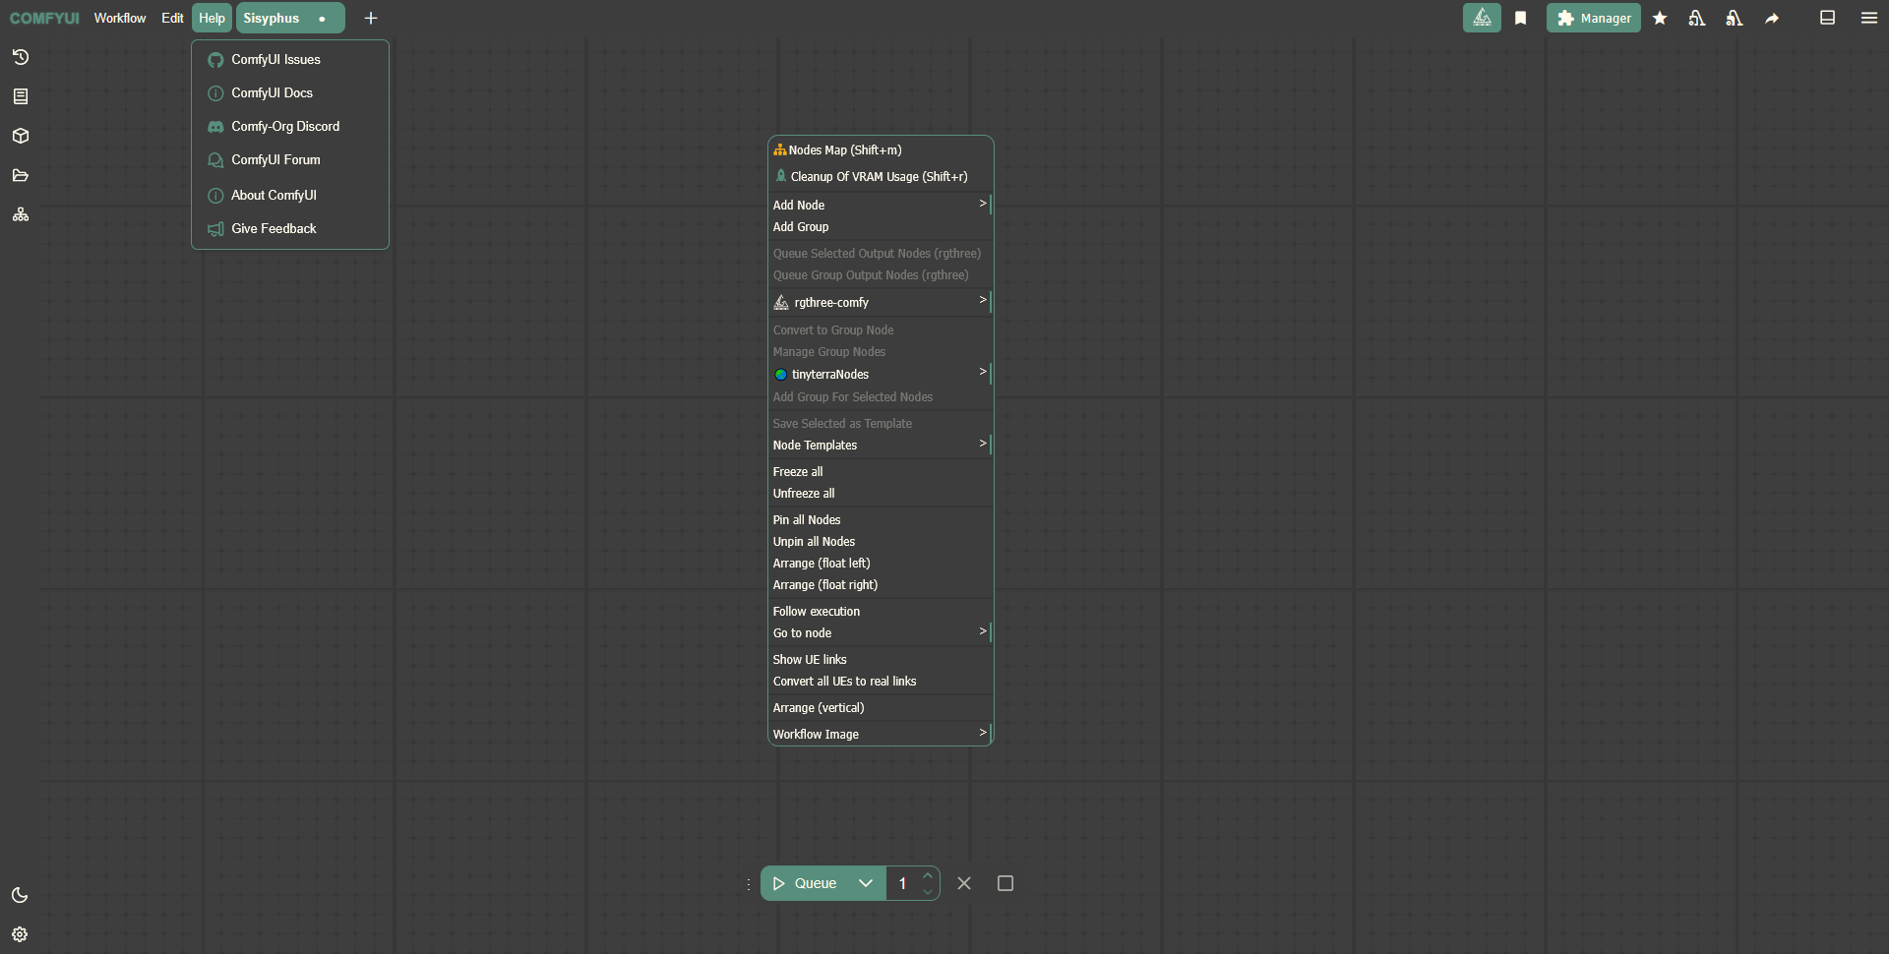Screen dimensions: 1889x954
Task: Open the workflows folder sidebar icon
Action: (x=21, y=175)
